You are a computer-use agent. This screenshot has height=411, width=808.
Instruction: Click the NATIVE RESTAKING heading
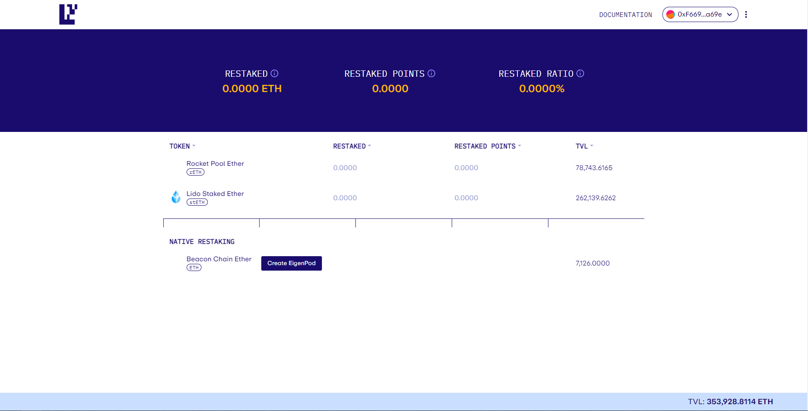[x=202, y=242]
